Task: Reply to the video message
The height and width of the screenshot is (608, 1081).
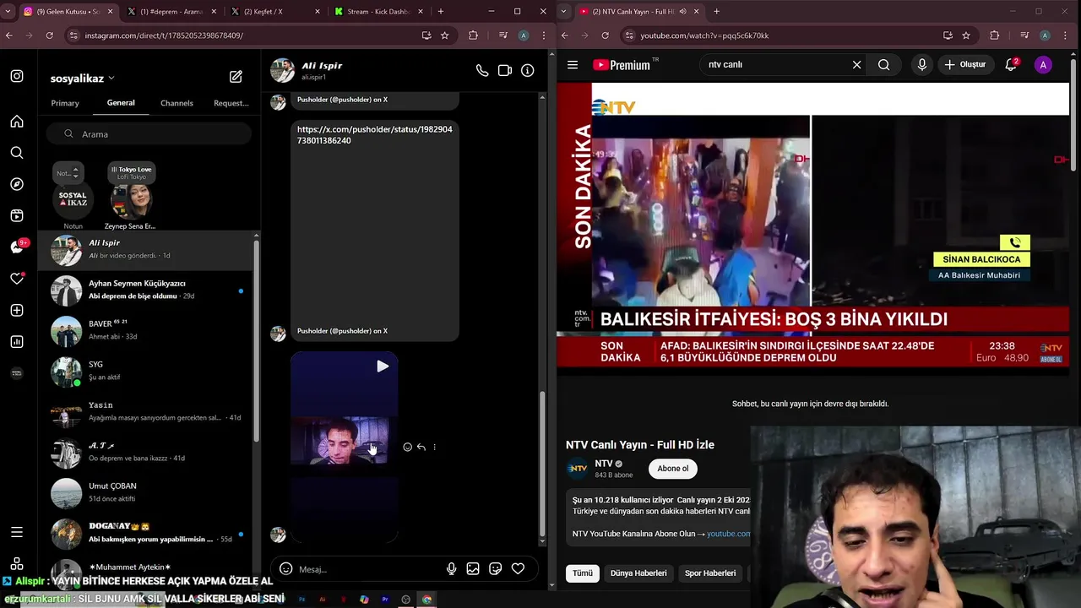Action: tap(421, 447)
